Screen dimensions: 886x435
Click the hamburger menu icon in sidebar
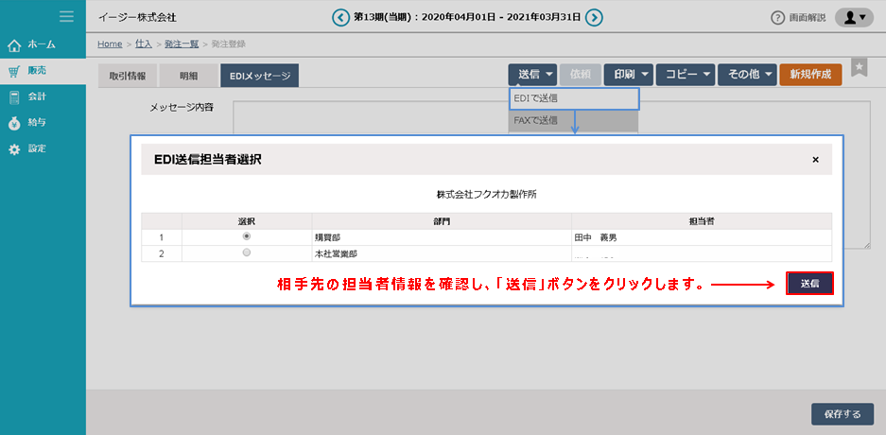[66, 16]
